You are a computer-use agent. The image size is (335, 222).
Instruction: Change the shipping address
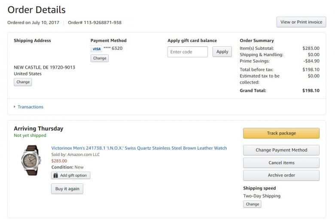pos(23,82)
